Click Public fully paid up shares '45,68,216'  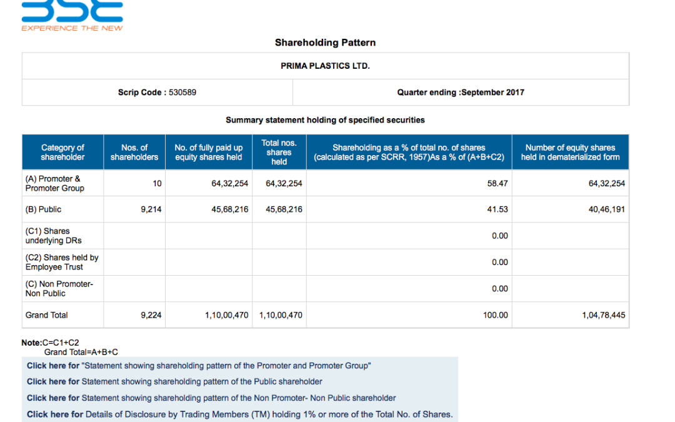pyautogui.click(x=230, y=209)
